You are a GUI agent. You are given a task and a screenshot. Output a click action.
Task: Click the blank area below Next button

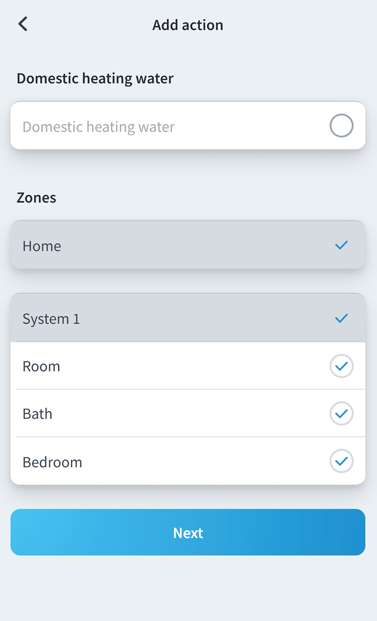coord(188,589)
